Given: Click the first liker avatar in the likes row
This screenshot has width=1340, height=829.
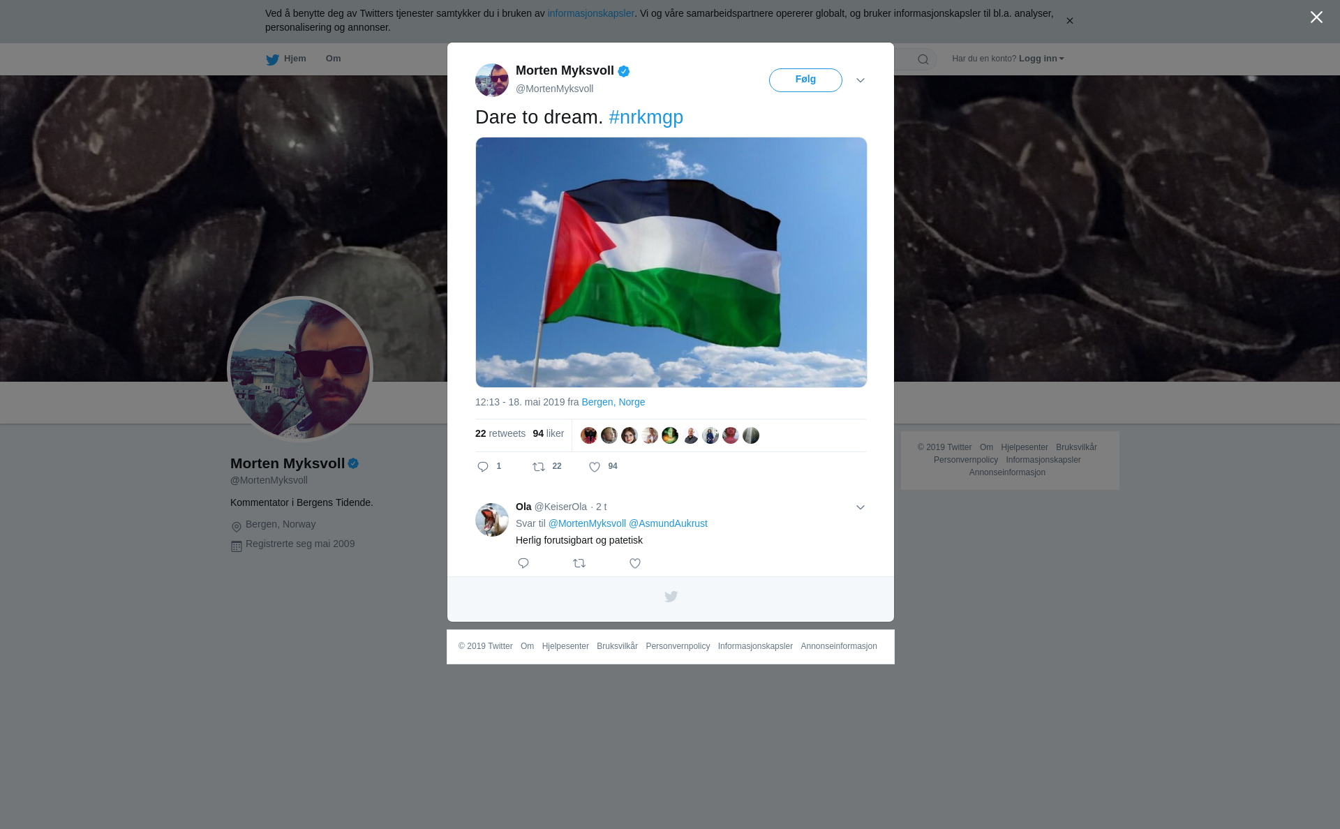Looking at the screenshot, I should point(589,435).
